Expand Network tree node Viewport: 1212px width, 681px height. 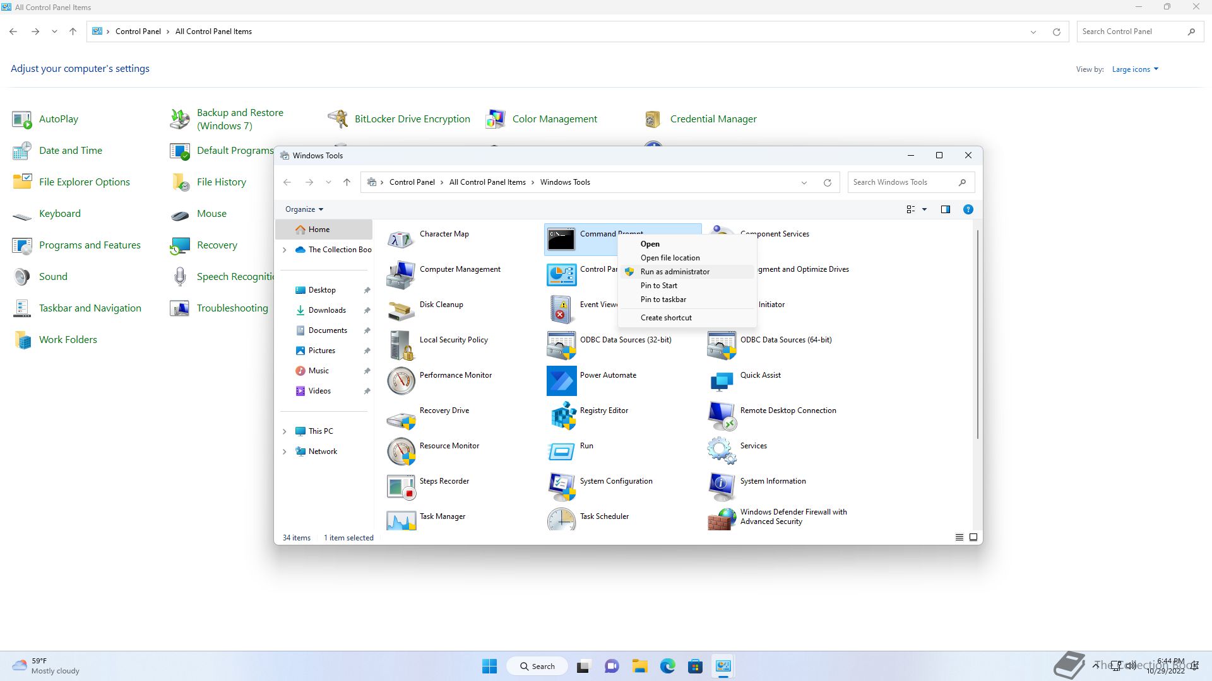click(284, 451)
